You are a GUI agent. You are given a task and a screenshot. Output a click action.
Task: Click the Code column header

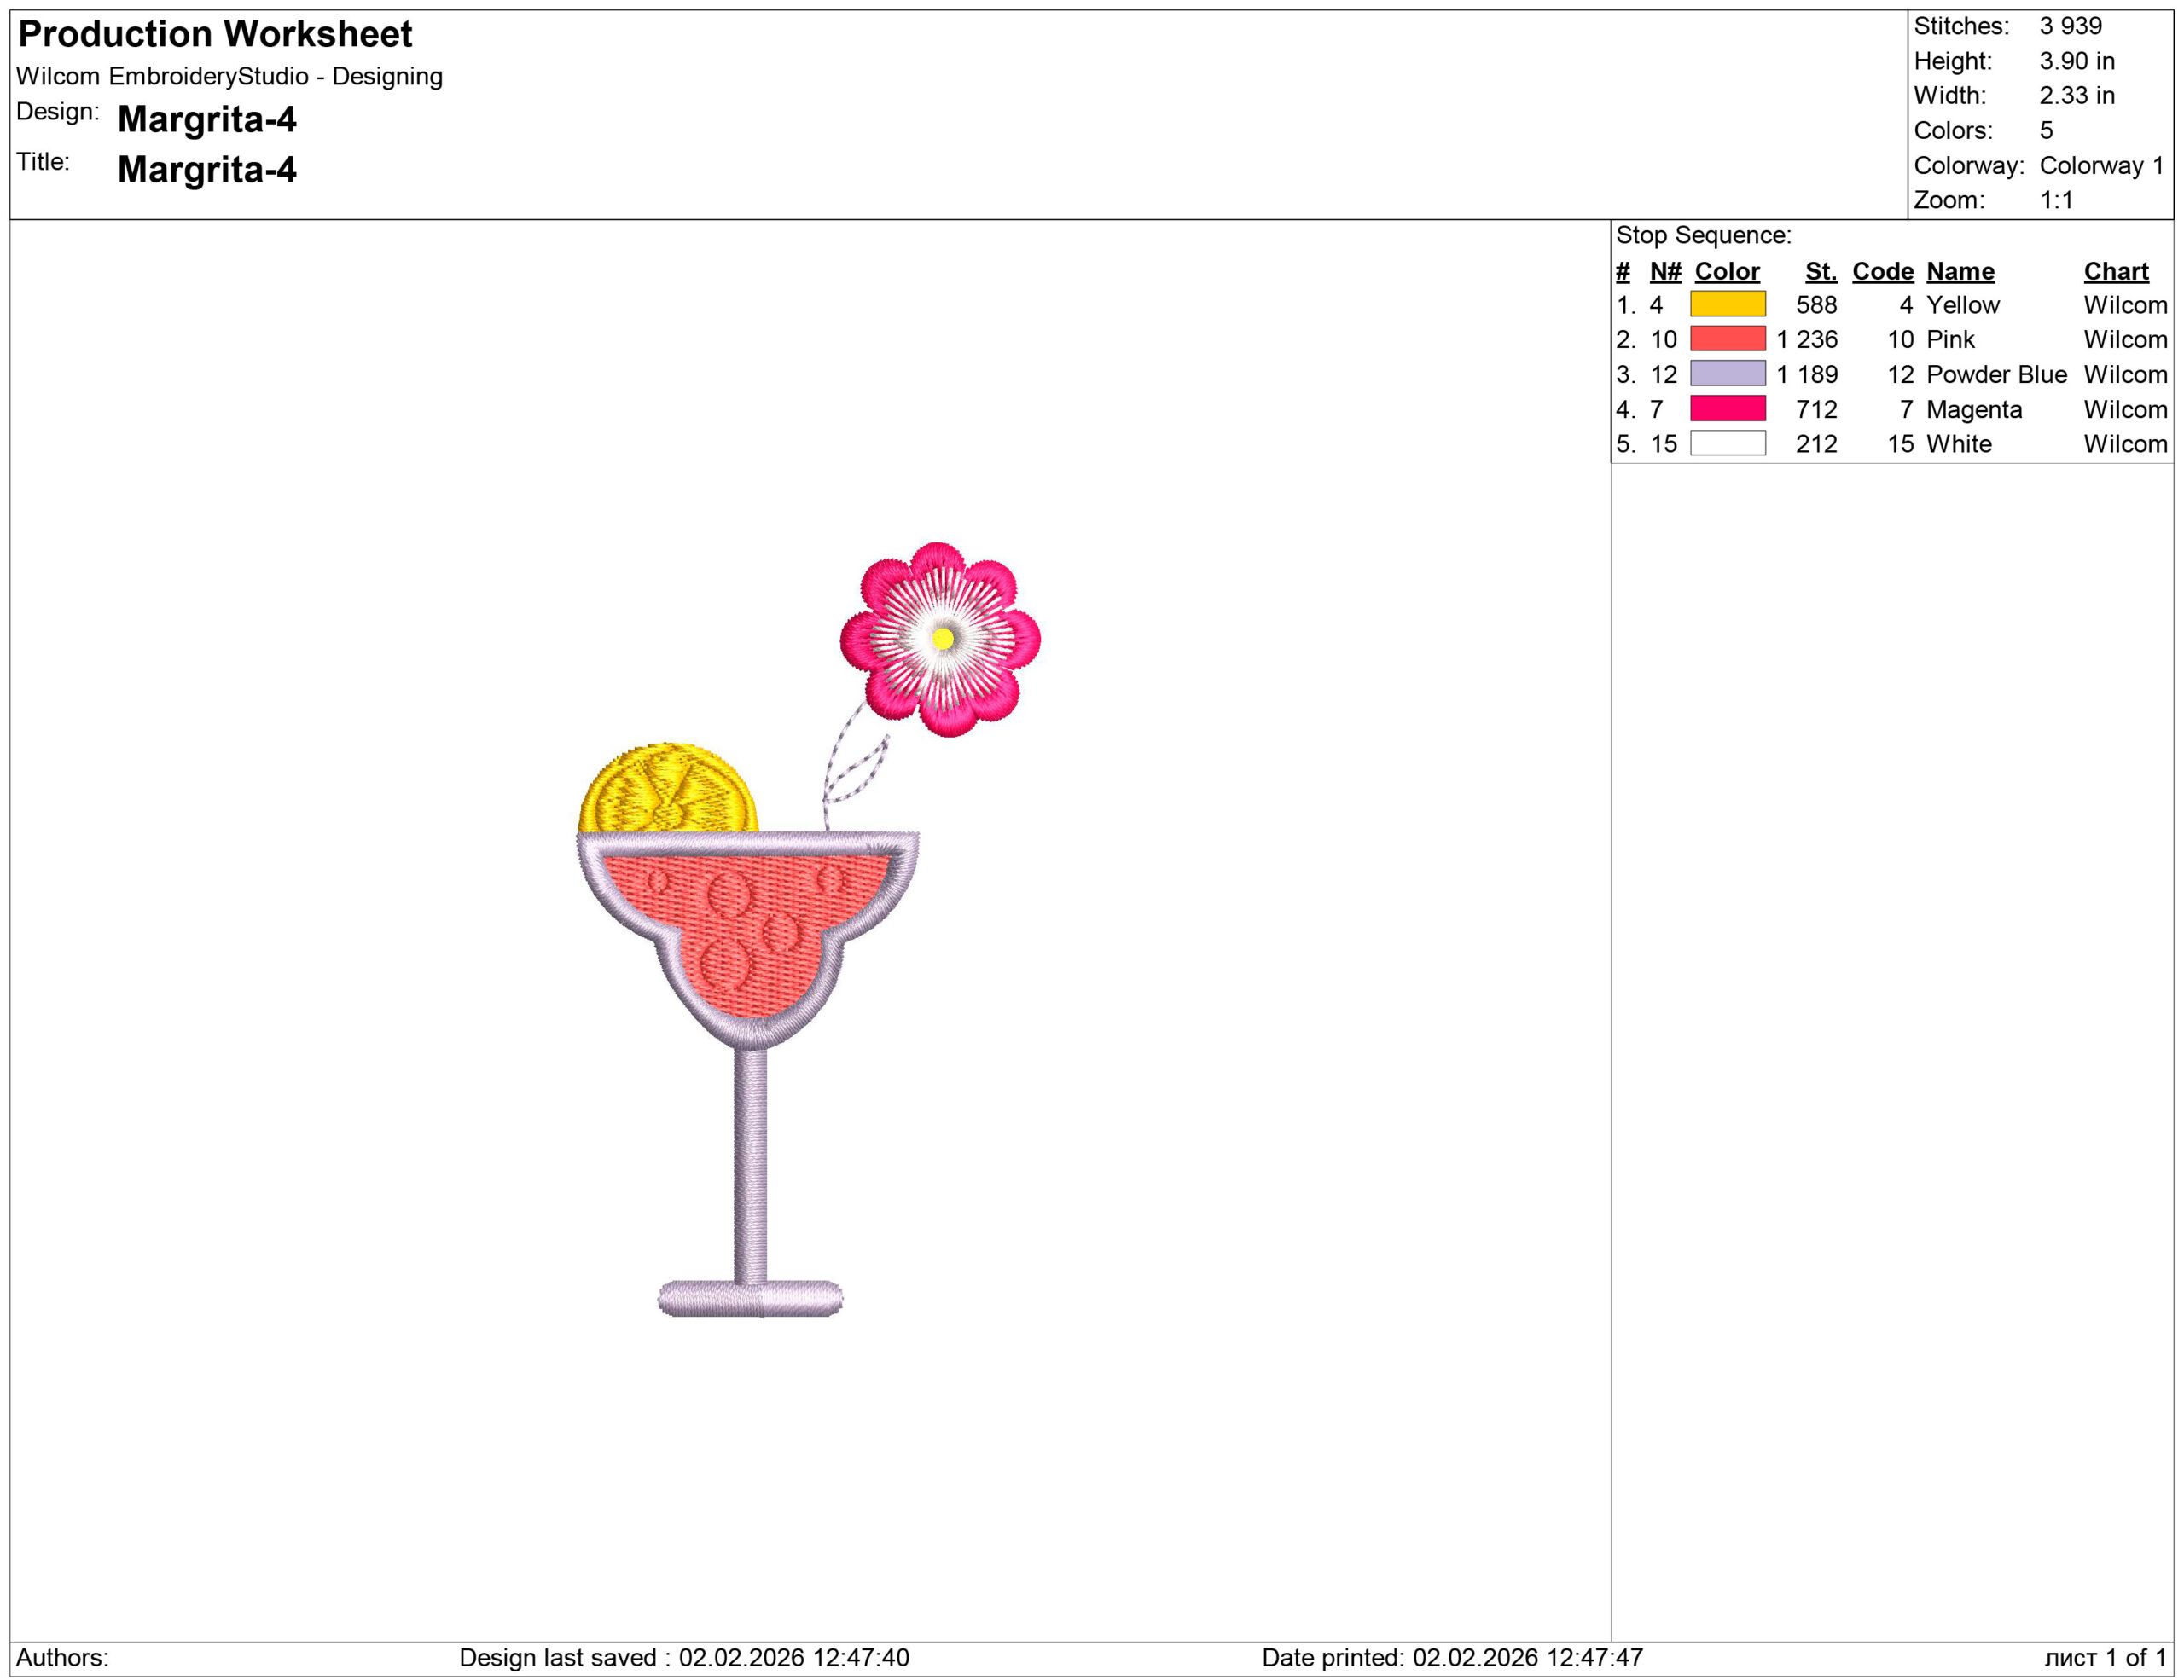tap(1882, 271)
